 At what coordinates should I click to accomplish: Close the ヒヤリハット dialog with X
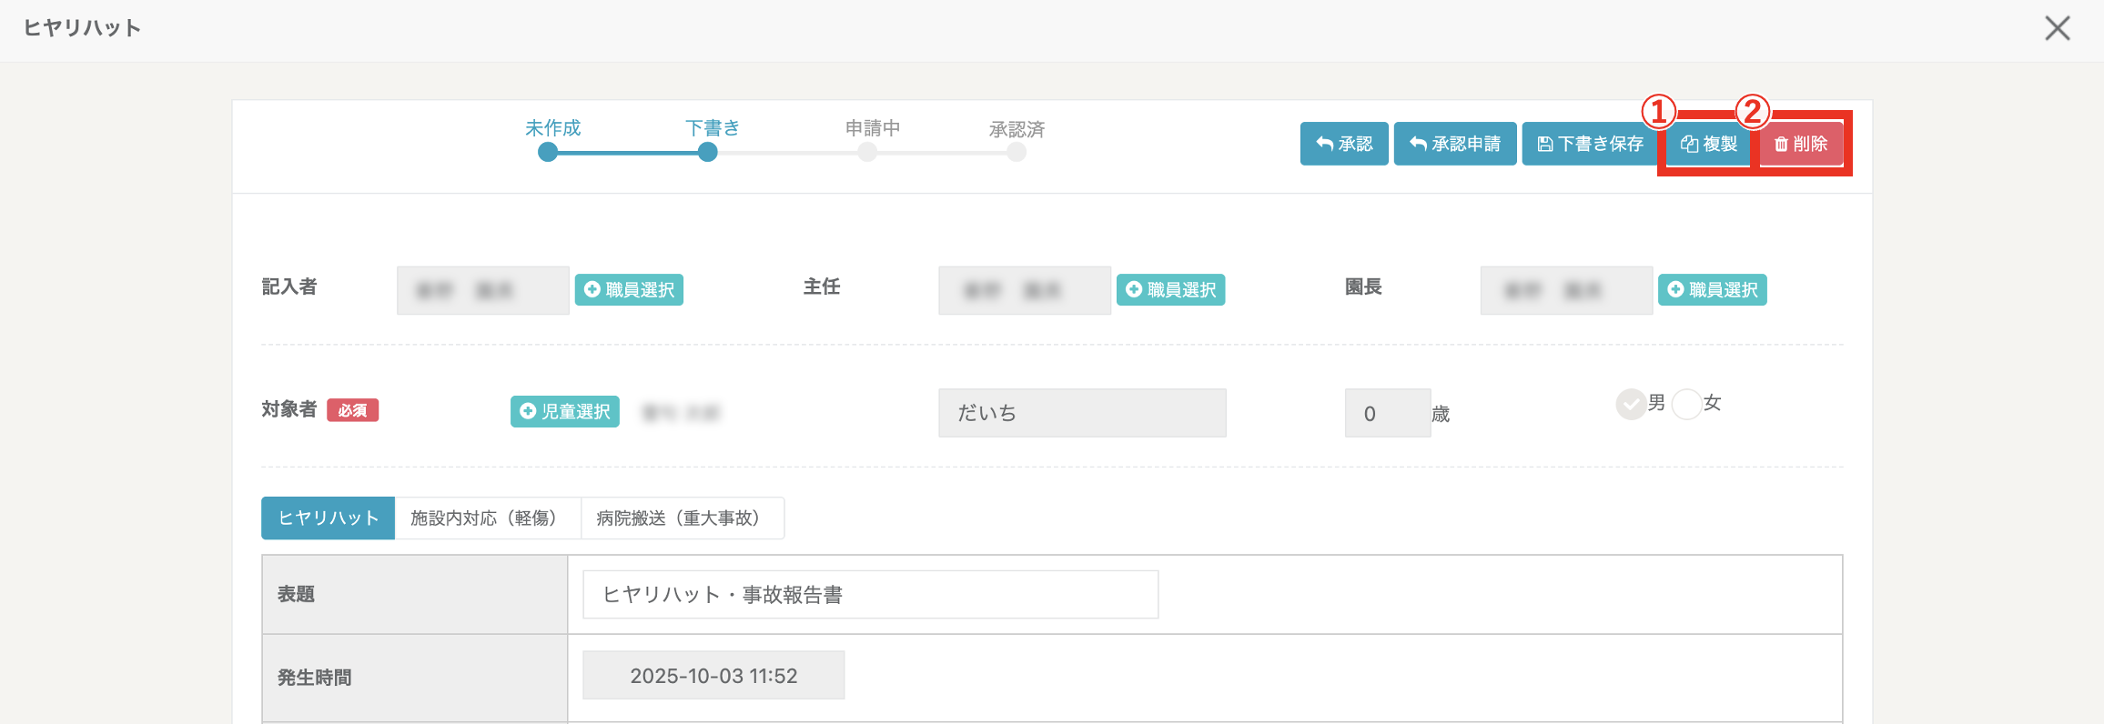click(x=2057, y=28)
